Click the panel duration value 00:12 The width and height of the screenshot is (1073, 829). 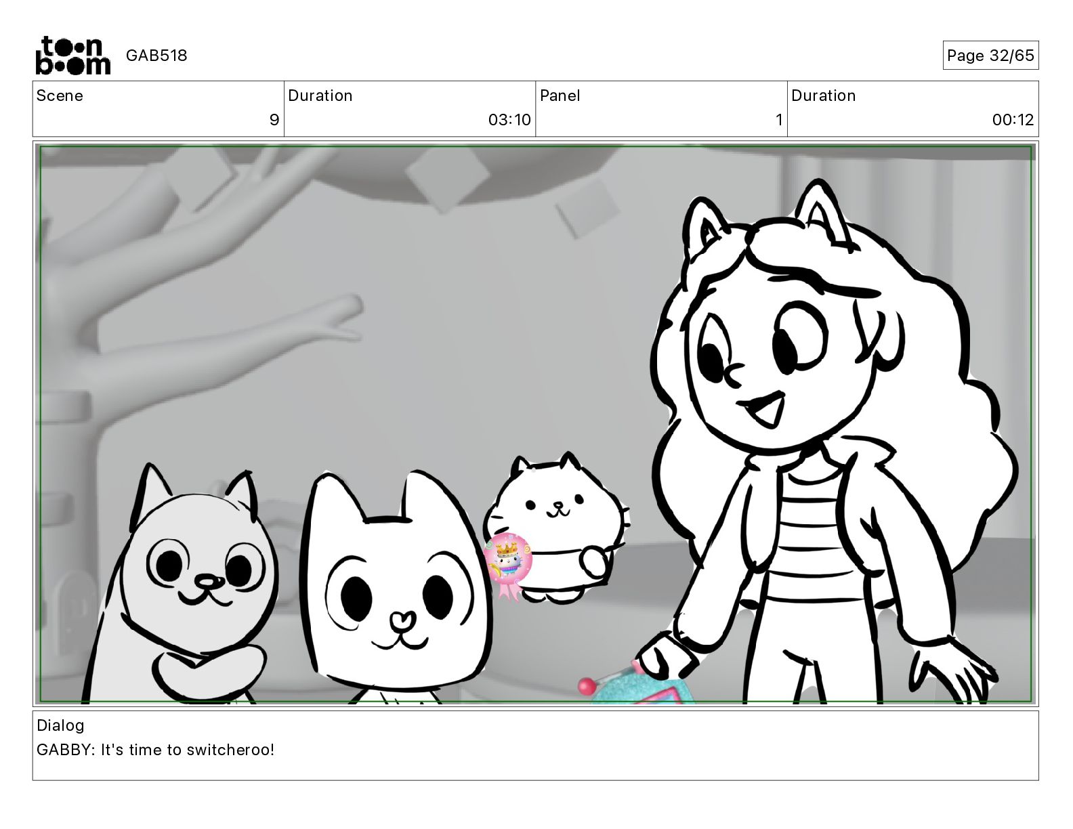click(1013, 120)
